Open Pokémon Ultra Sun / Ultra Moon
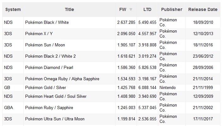222x126 pixels. [55, 119]
